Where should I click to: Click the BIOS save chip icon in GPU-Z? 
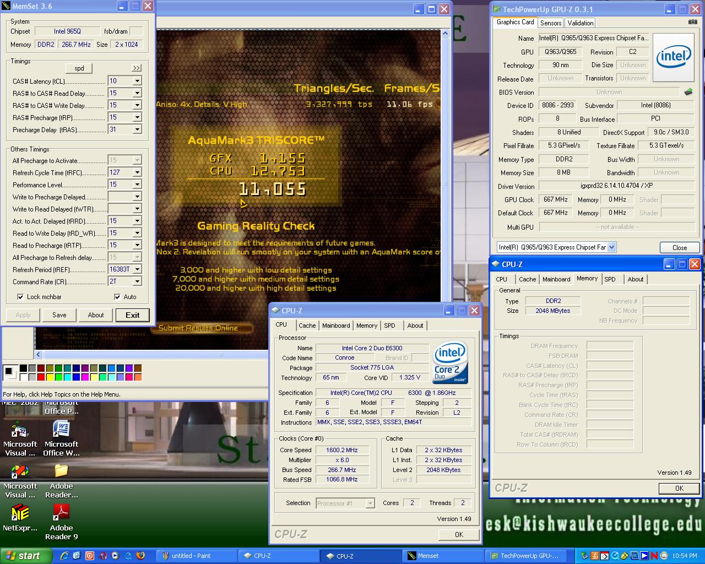click(x=688, y=92)
